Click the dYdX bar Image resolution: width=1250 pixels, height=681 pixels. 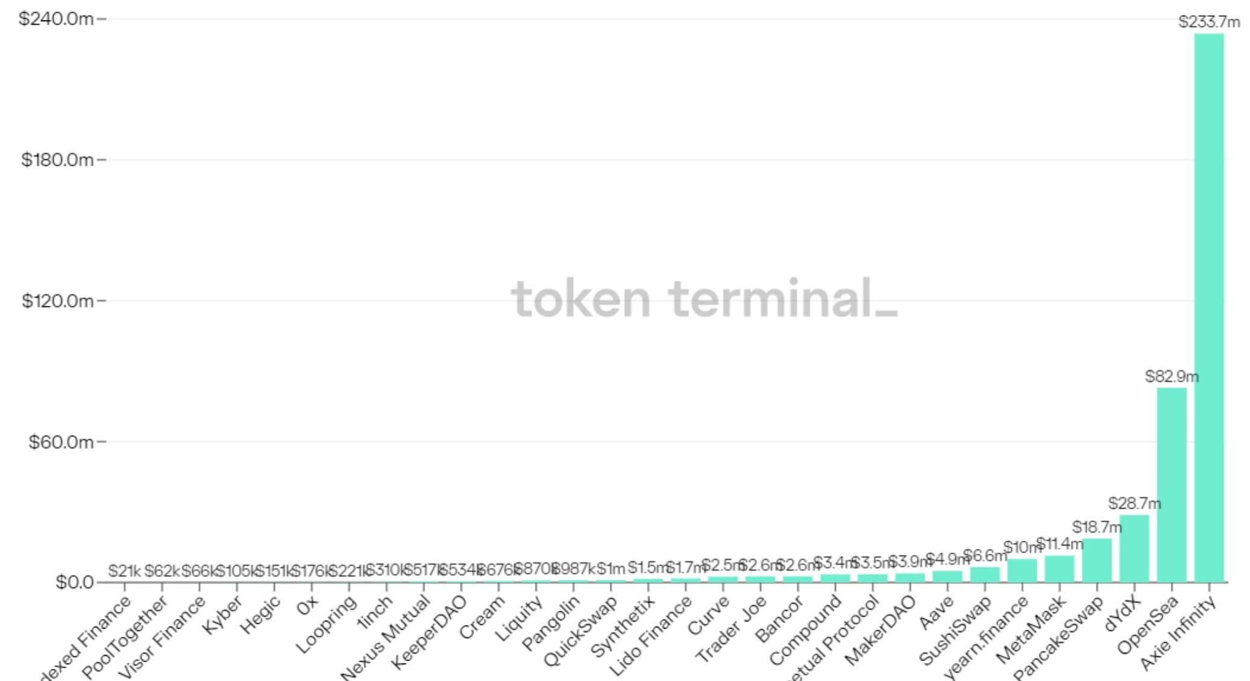(x=1134, y=548)
